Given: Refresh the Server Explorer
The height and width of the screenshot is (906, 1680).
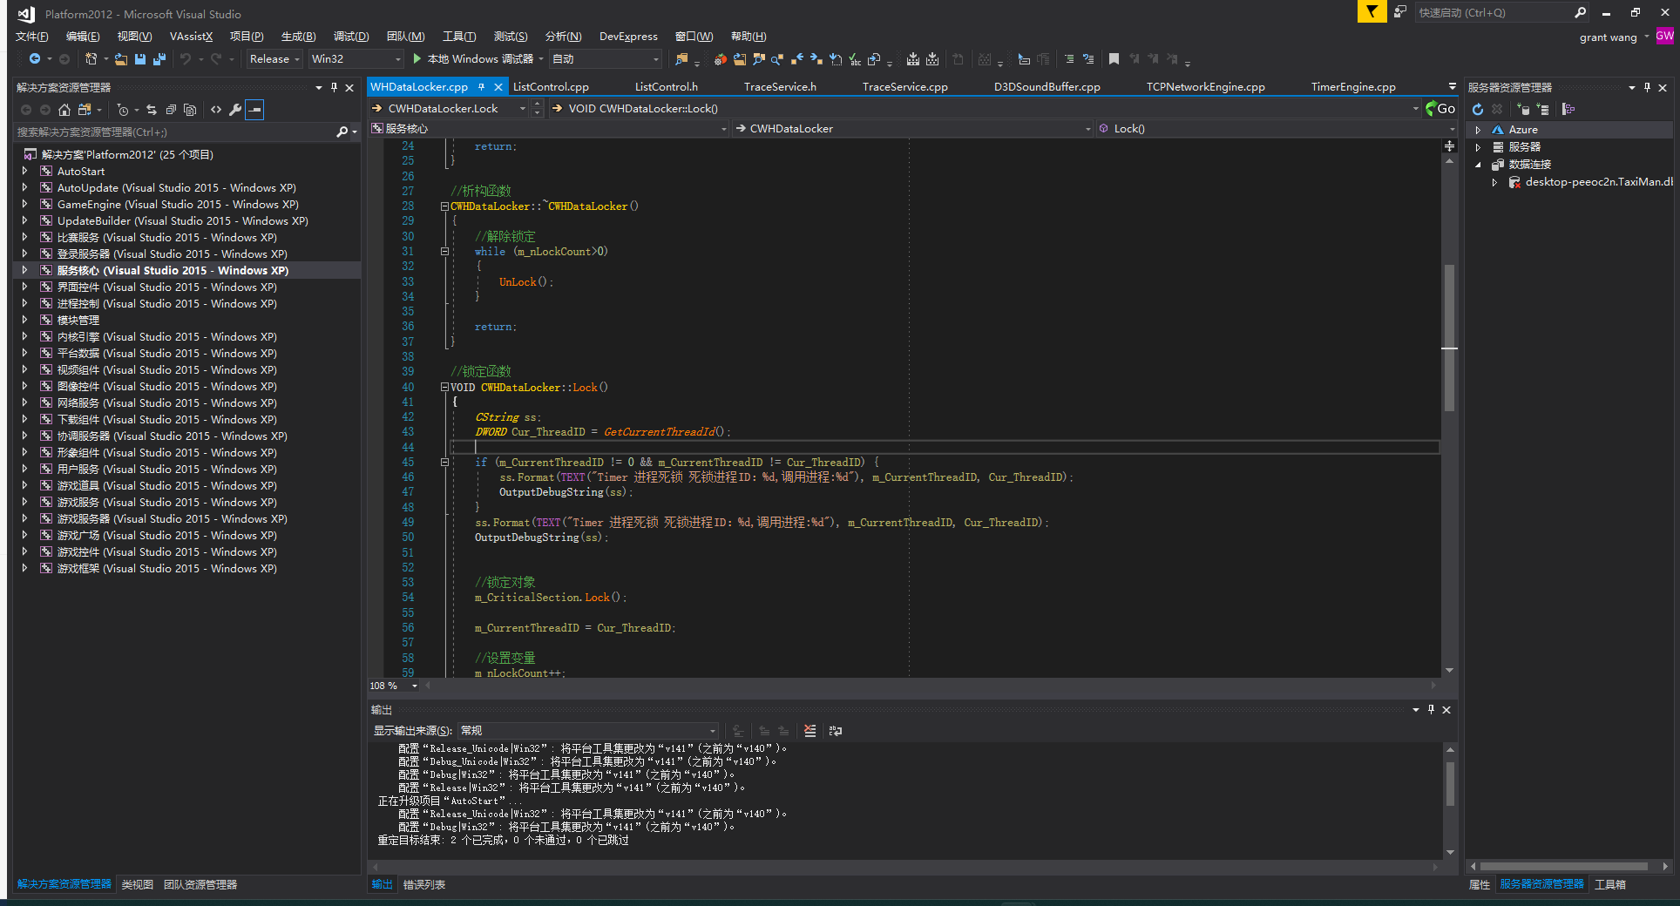Looking at the screenshot, I should (1478, 109).
